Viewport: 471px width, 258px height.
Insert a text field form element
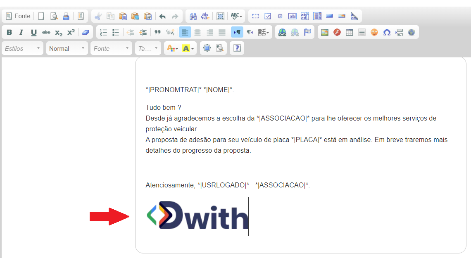[292, 16]
